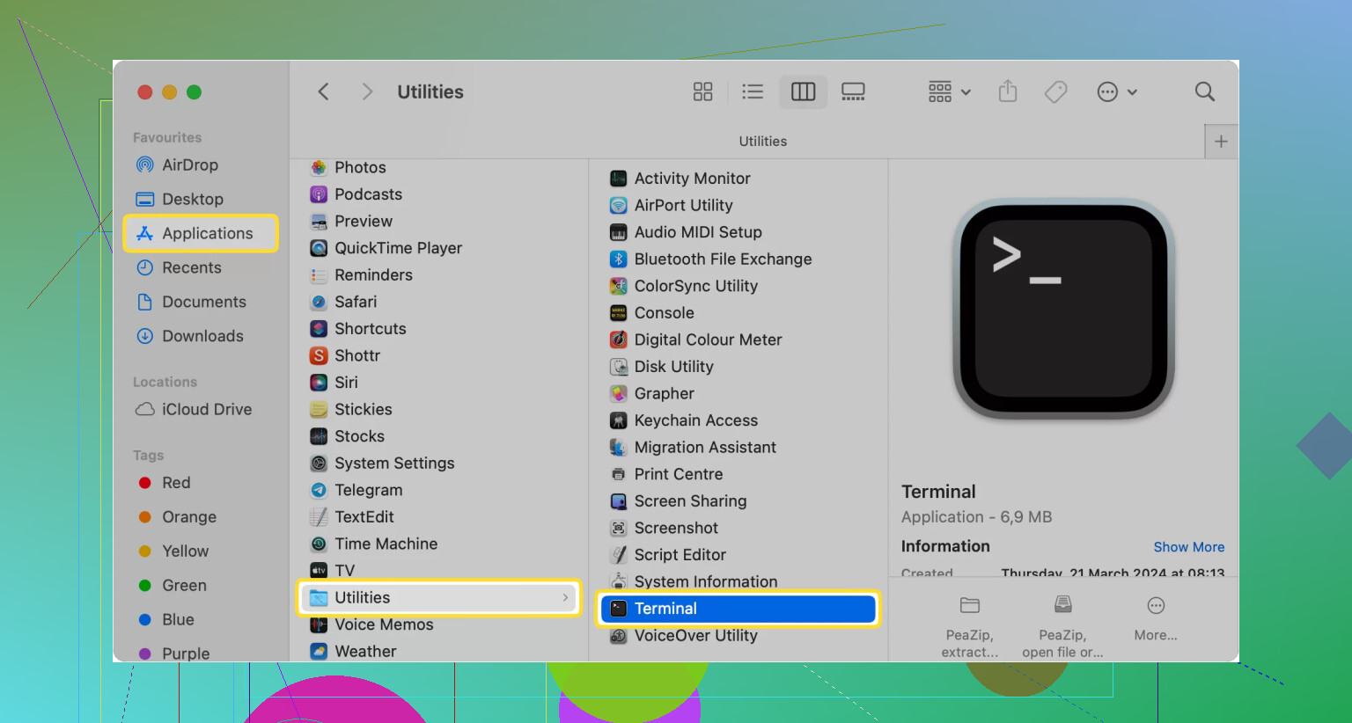The image size is (1352, 723).
Task: Click the More… quick action button
Action: click(x=1156, y=619)
